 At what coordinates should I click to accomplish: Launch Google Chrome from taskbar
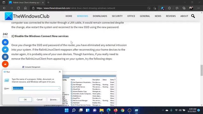coord(122,111)
